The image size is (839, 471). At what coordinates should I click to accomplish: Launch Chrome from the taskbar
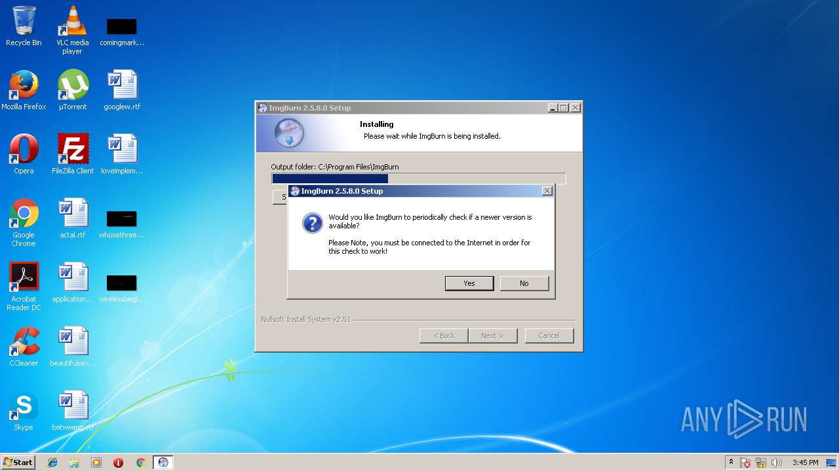(x=140, y=462)
